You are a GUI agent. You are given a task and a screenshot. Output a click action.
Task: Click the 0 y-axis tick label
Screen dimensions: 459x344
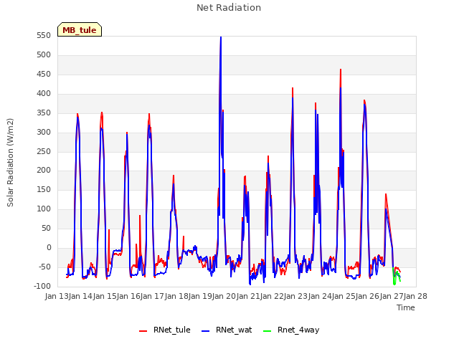(x=49, y=248)
